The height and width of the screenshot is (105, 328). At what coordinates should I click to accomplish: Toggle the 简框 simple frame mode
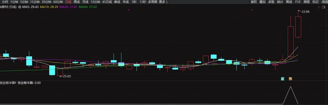pos(307,2)
